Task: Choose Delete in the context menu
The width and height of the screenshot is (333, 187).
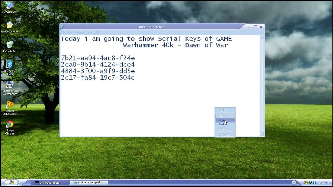Action: coord(225,129)
